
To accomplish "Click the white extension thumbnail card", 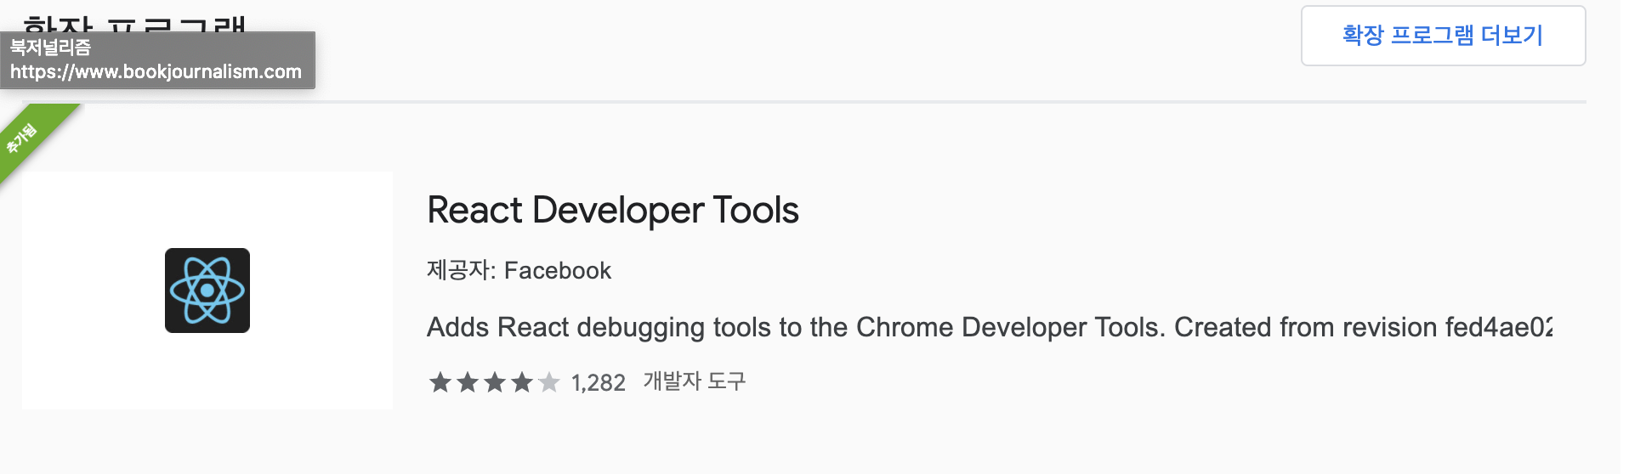I will tap(207, 291).
